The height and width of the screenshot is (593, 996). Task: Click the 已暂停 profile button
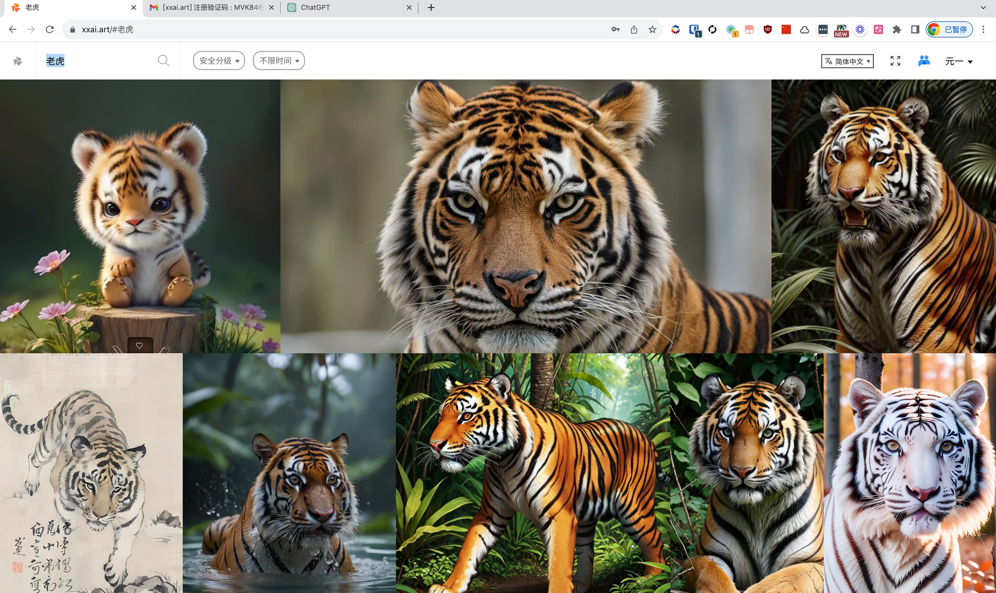[x=949, y=29]
